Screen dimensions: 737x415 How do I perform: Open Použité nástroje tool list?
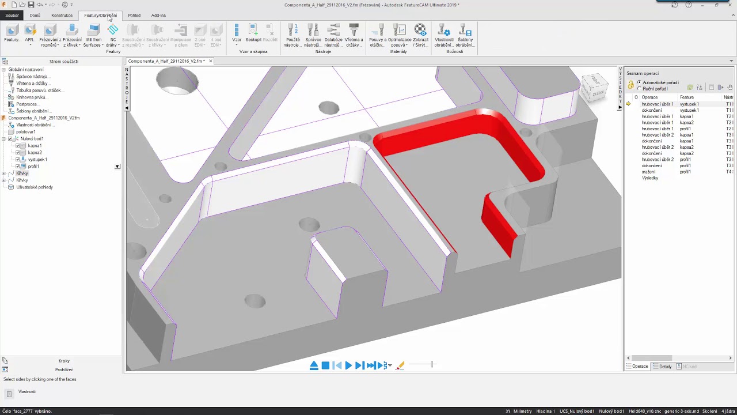(292, 35)
